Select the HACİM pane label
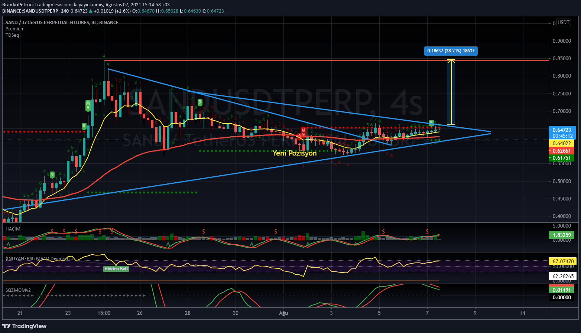 coord(13,229)
